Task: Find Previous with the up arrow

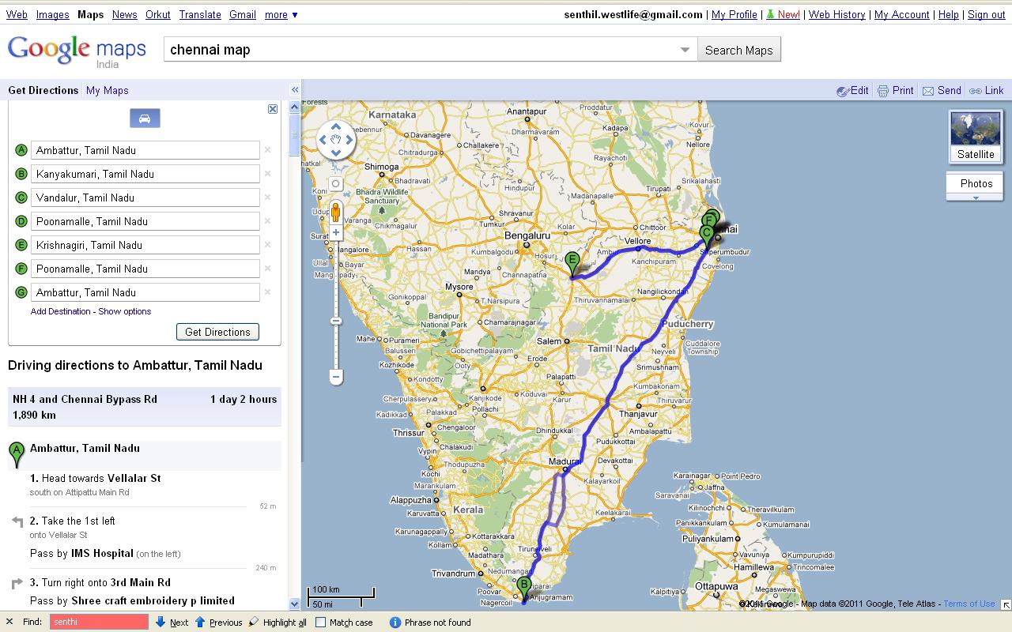Action: (x=218, y=622)
